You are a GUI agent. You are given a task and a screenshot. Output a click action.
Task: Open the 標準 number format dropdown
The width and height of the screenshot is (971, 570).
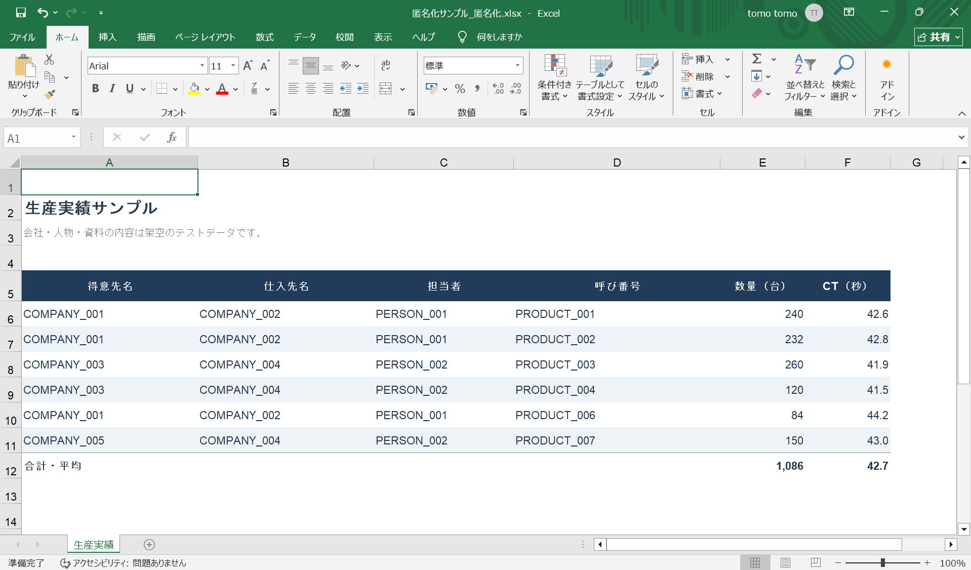coord(517,65)
